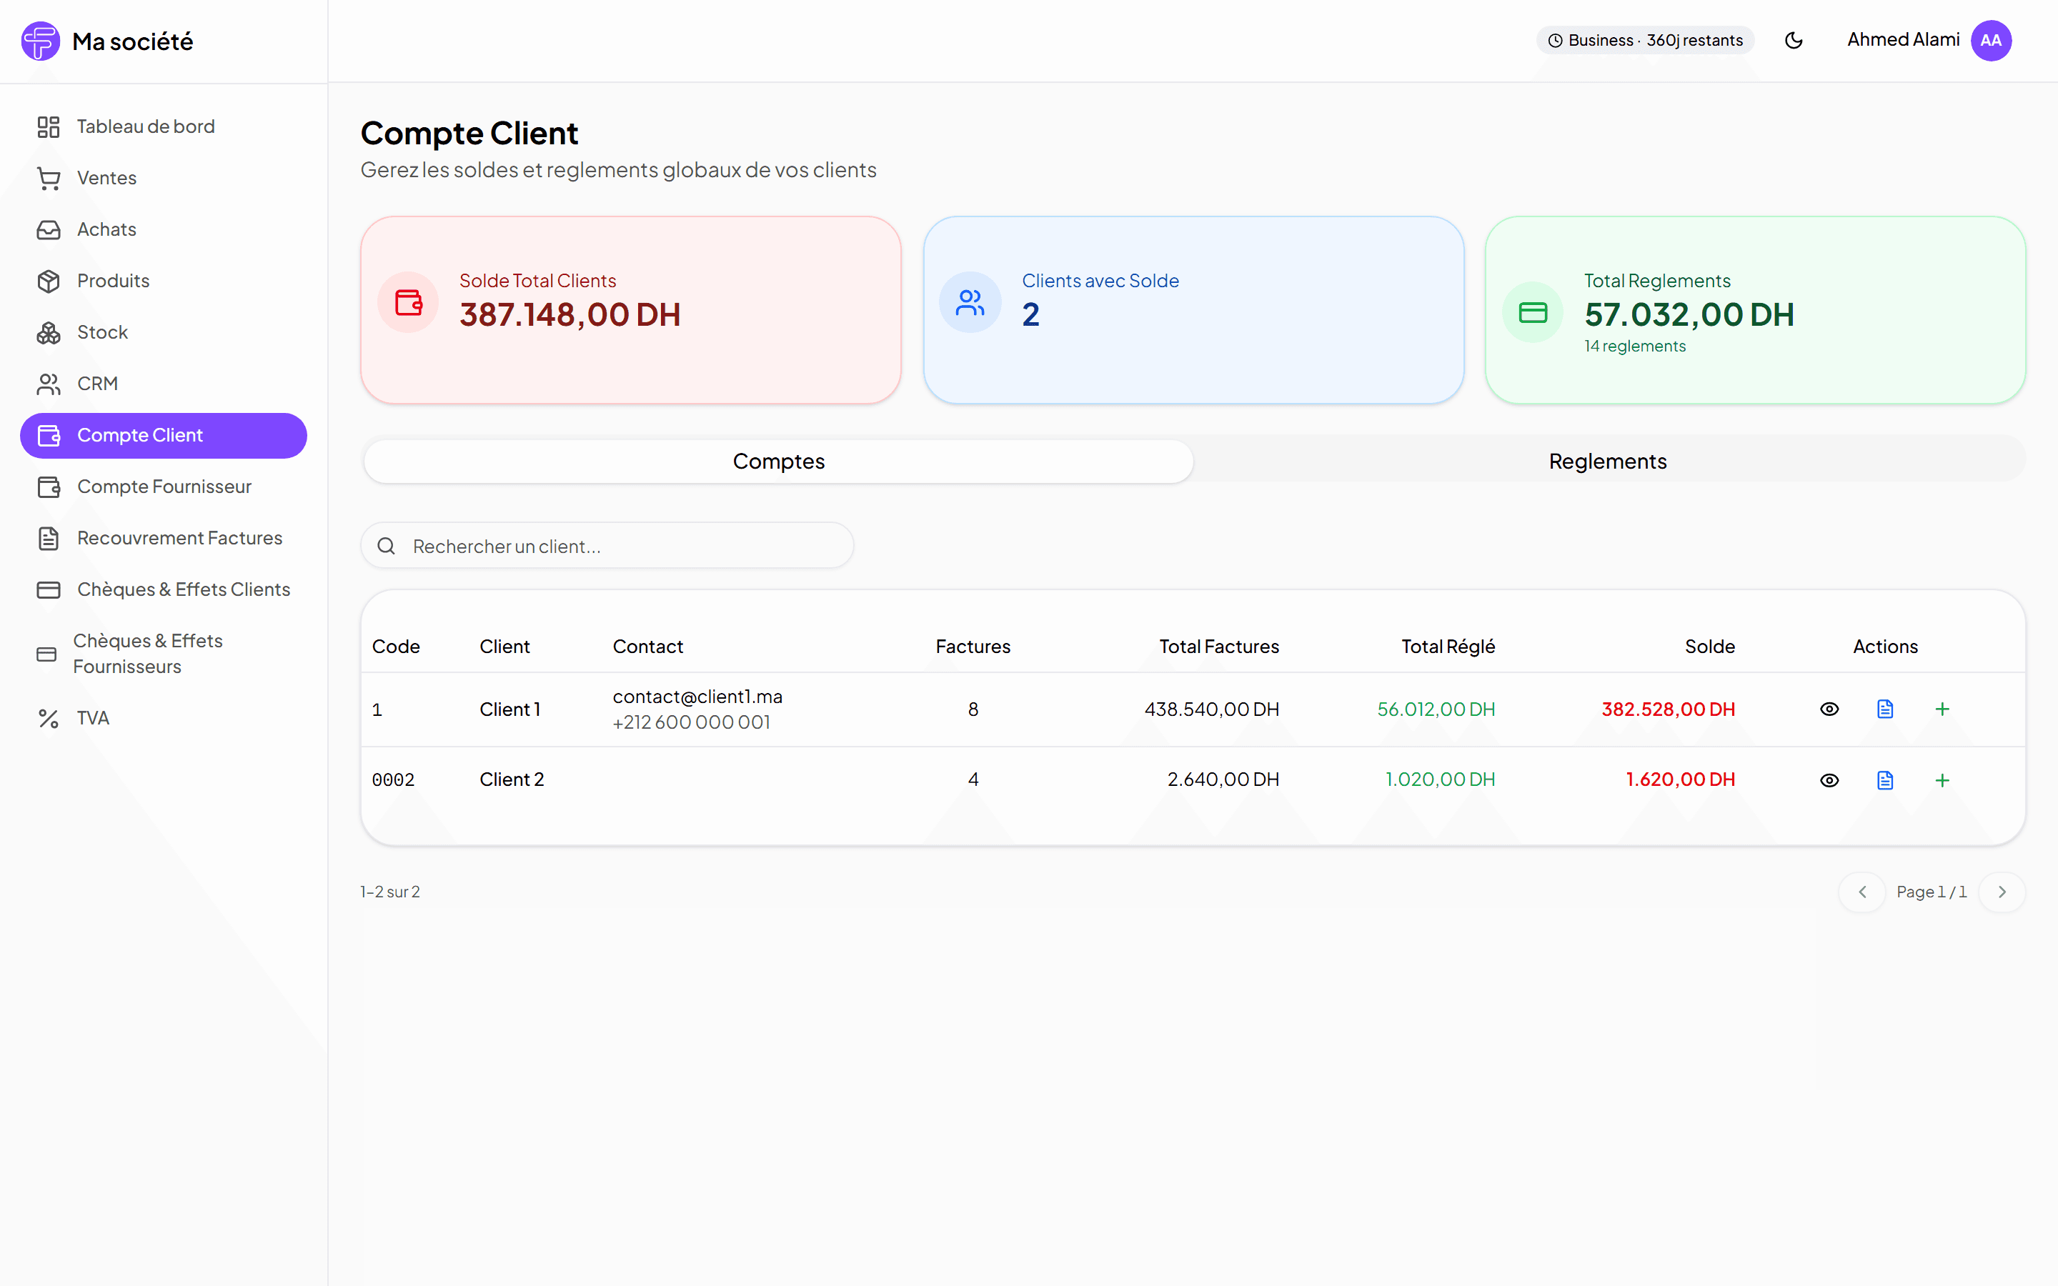
Task: Click the Business 360j restants badge
Action: point(1645,41)
